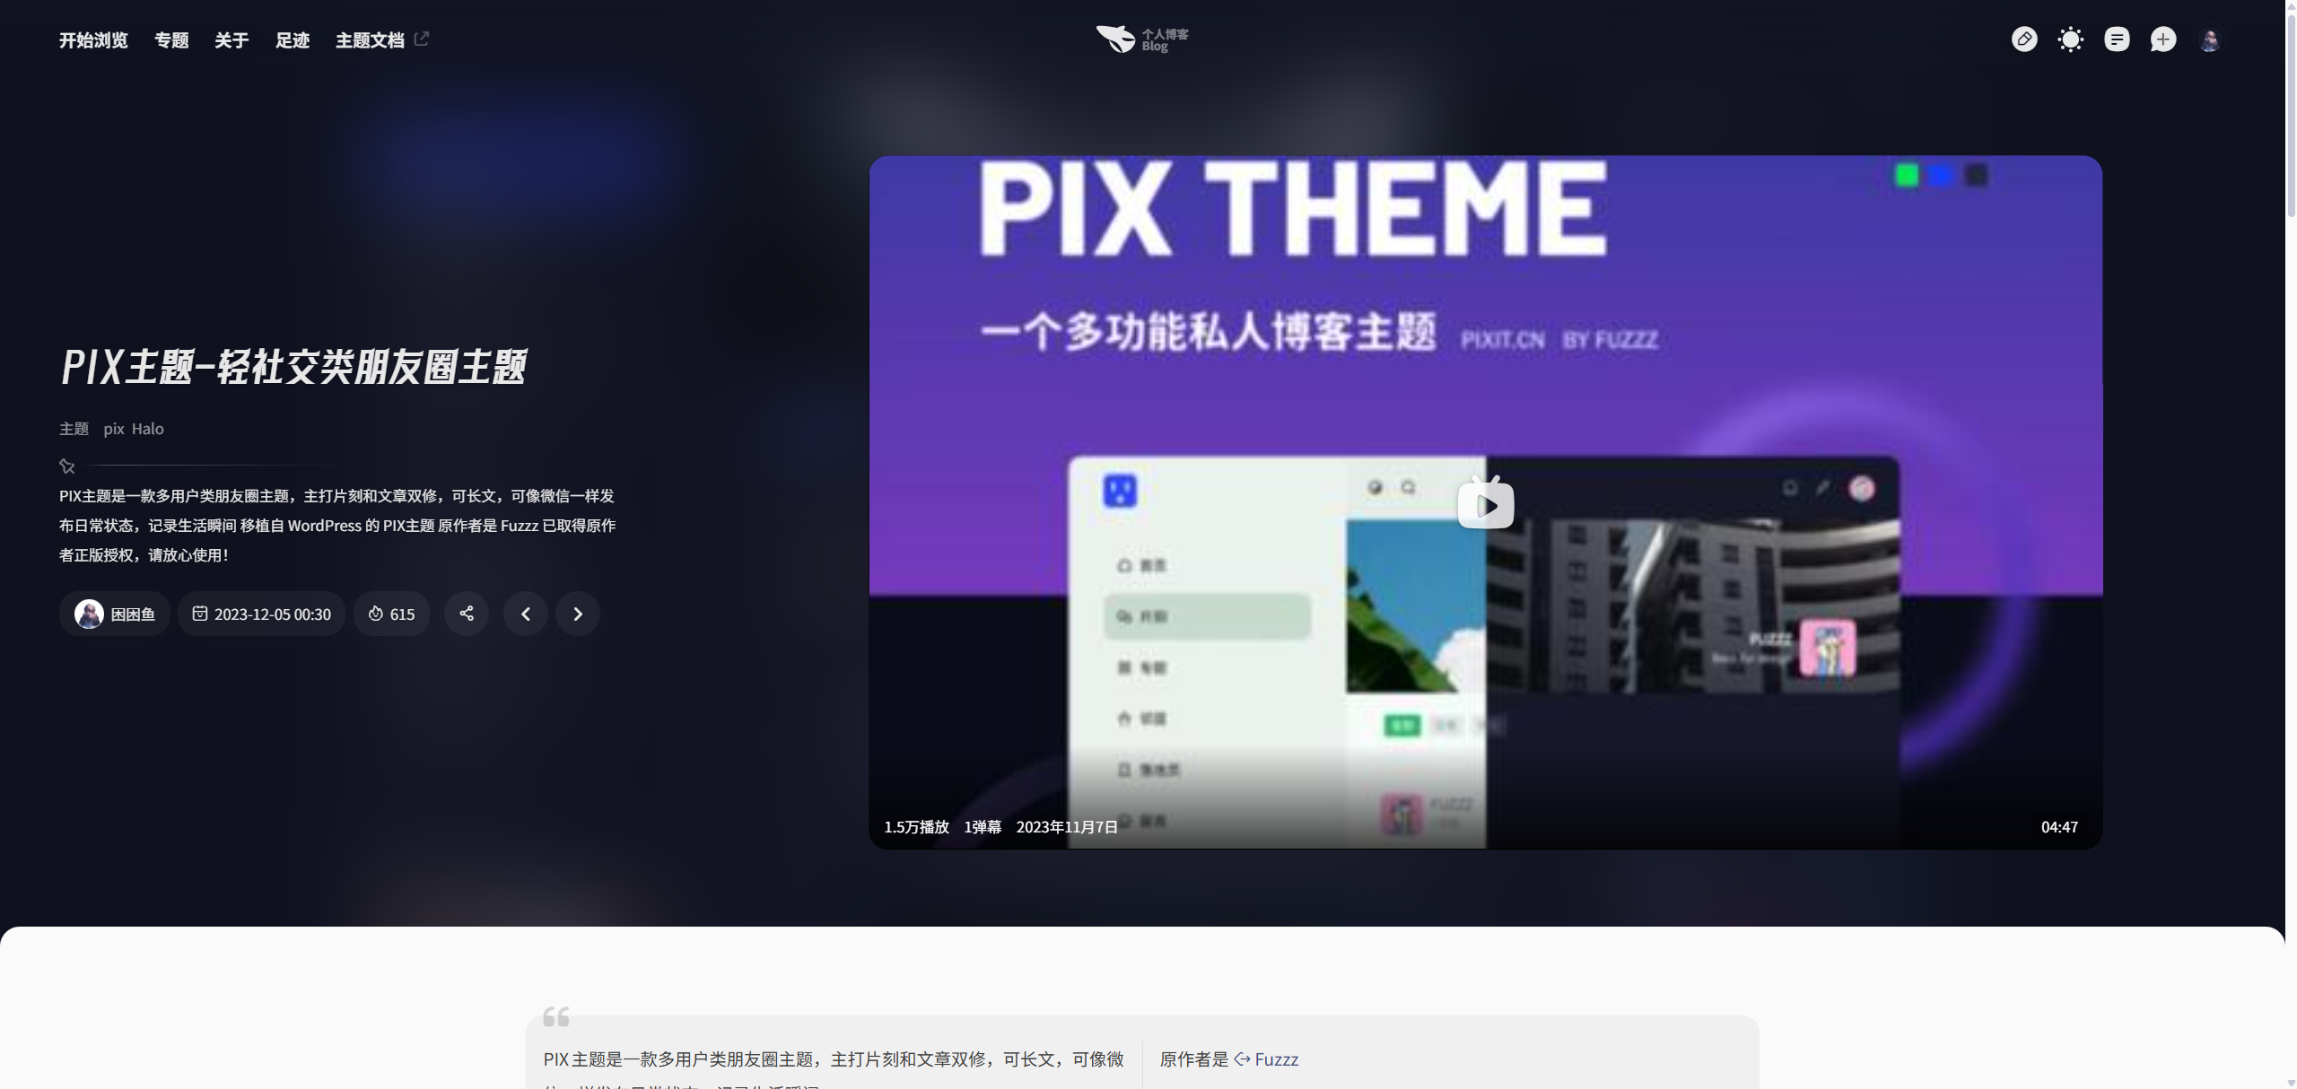
Task: Select the 专题 menu item
Action: (x=170, y=40)
